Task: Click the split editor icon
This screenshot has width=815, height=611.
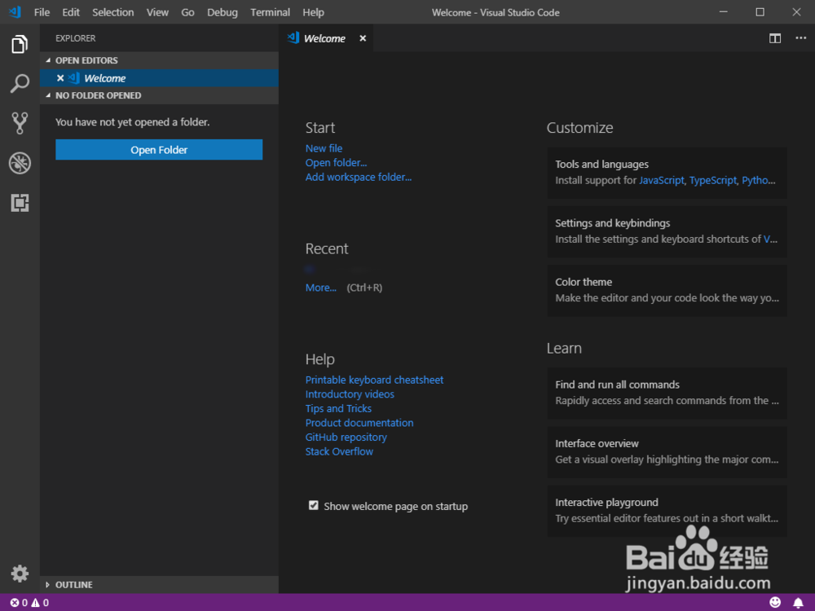Action: click(x=774, y=38)
